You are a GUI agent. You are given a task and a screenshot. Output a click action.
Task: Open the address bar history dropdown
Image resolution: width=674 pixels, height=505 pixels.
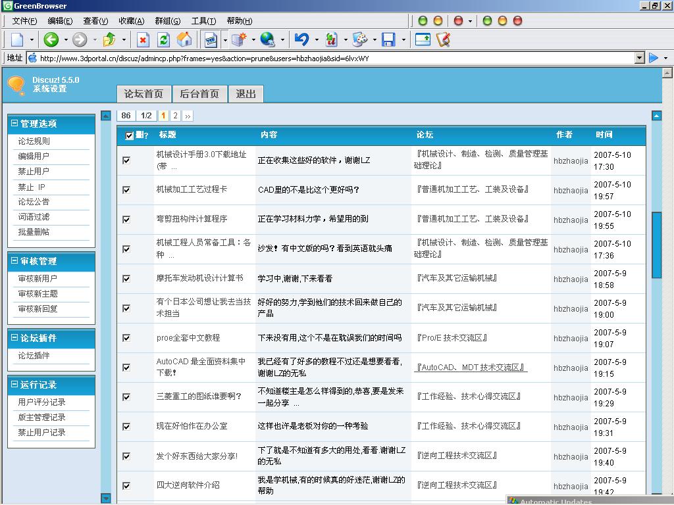point(640,58)
